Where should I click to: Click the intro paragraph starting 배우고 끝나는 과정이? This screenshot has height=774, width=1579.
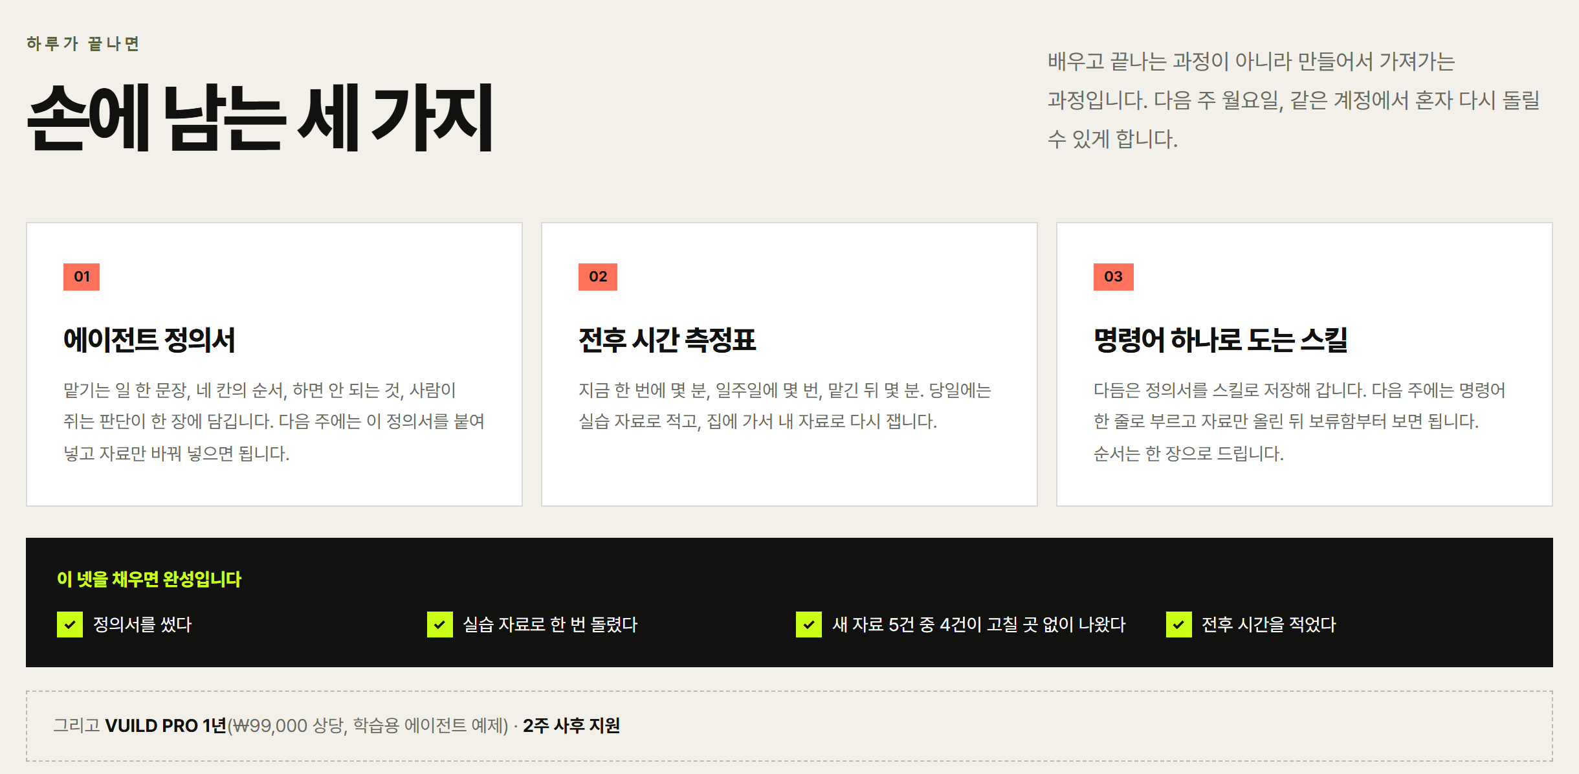1294,100
